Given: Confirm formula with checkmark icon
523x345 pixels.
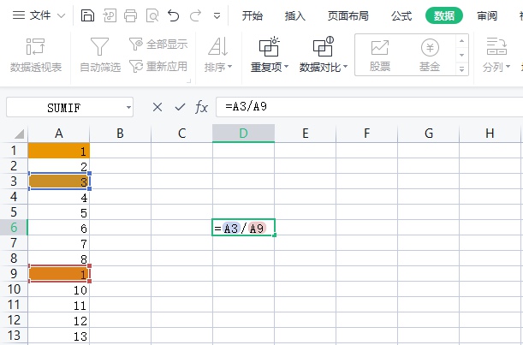Looking at the screenshot, I should tap(180, 107).
